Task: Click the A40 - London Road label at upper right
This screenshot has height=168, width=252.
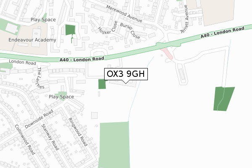Action: pyautogui.click(x=223, y=32)
